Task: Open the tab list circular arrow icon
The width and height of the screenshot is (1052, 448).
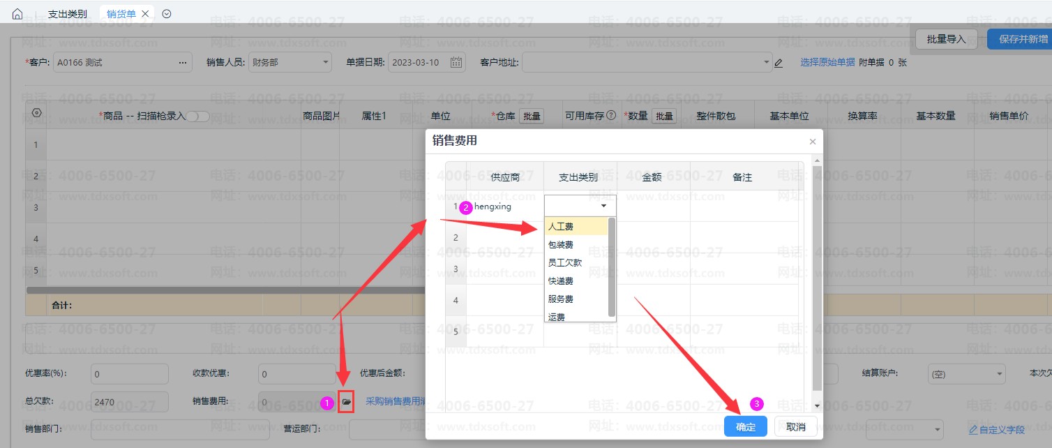Action: click(x=166, y=14)
